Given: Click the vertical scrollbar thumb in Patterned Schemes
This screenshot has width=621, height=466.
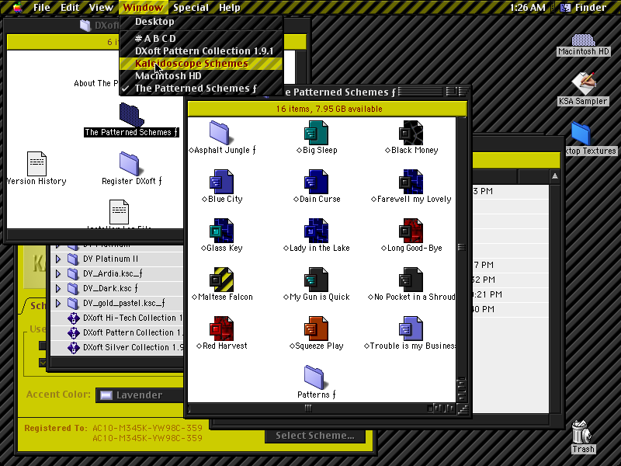Looking at the screenshot, I should 461,247.
